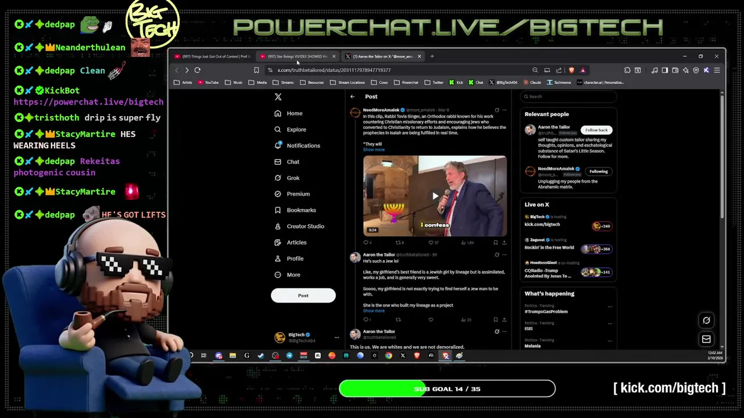Open the Kick bookmark
744x418 pixels.
456,82
